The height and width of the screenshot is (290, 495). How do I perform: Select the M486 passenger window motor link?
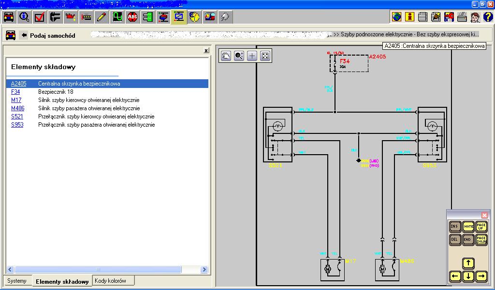tap(17, 108)
